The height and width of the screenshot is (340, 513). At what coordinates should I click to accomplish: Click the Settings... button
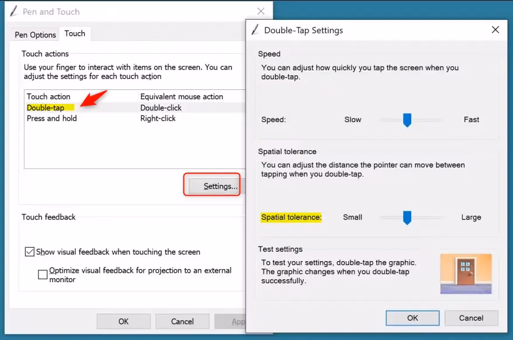coord(214,186)
